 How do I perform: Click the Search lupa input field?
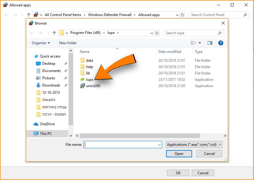coord(191,33)
